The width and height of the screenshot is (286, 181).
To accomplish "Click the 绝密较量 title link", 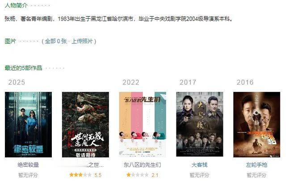I will click(x=28, y=165).
